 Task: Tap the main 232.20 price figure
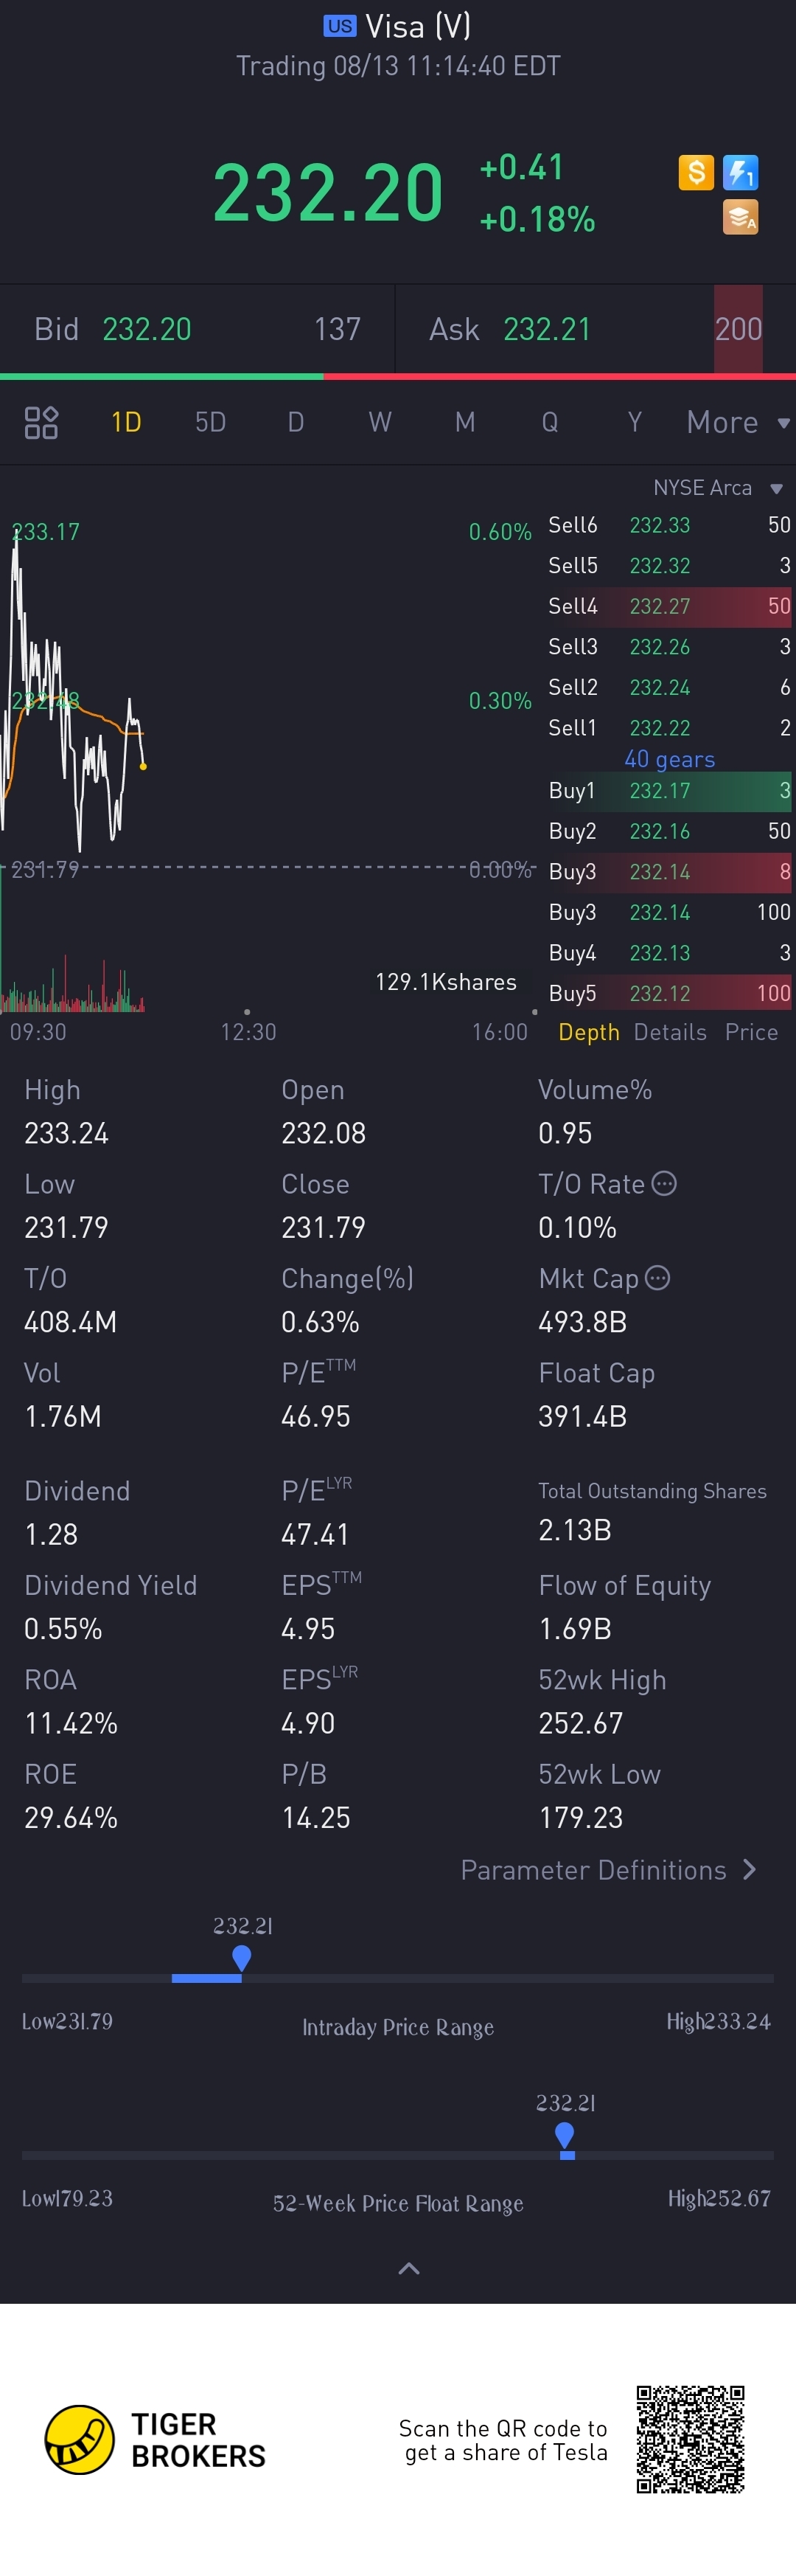(x=327, y=192)
